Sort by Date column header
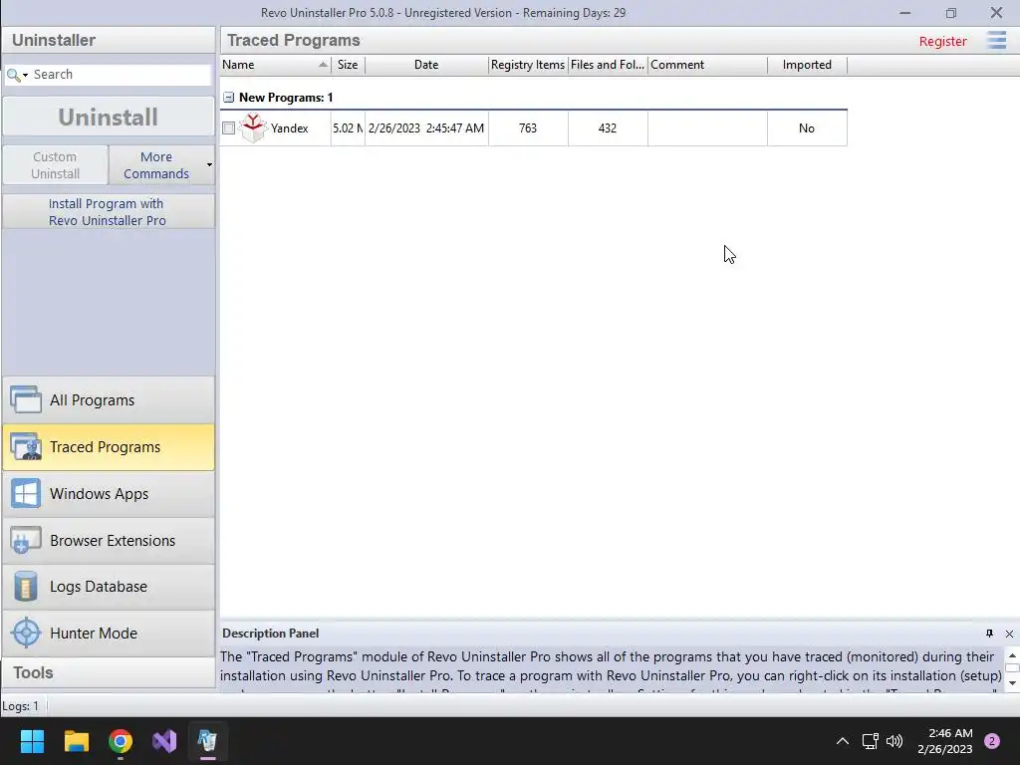 (426, 65)
